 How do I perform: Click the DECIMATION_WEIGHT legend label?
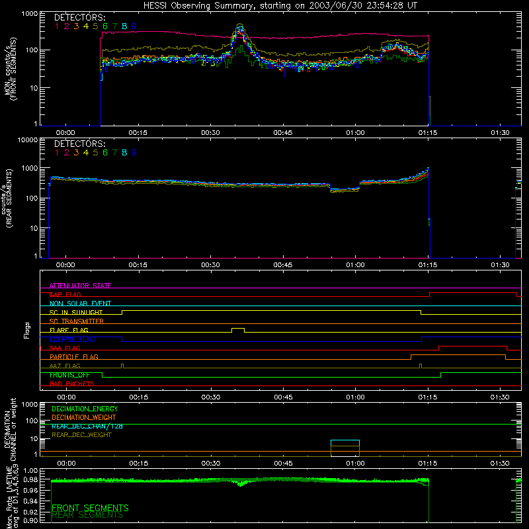point(84,417)
